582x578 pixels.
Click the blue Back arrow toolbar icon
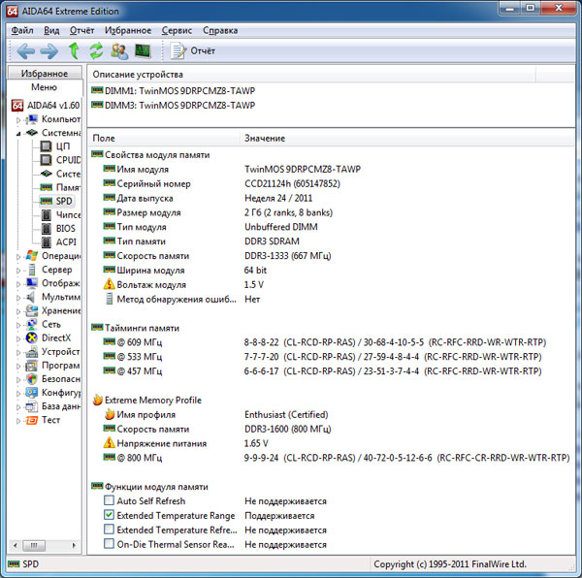click(x=26, y=50)
